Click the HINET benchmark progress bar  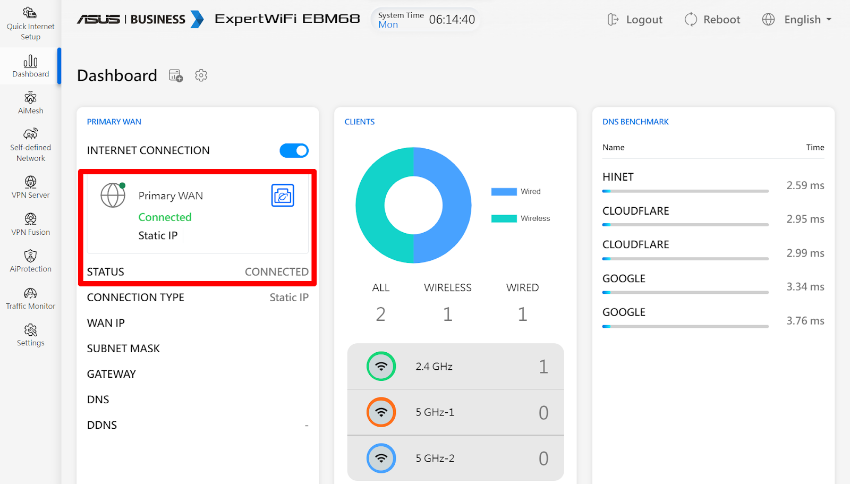[x=685, y=191]
